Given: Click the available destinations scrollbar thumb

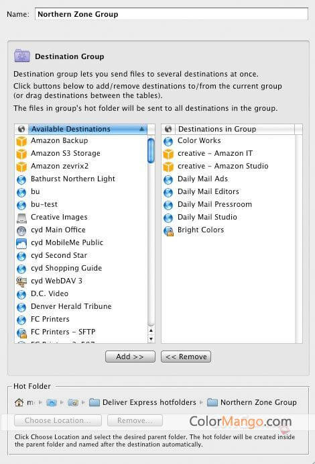Looking at the screenshot, I should [x=151, y=150].
